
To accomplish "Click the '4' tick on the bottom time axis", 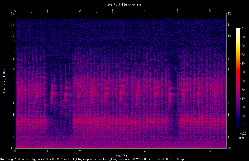I will [145, 151].
